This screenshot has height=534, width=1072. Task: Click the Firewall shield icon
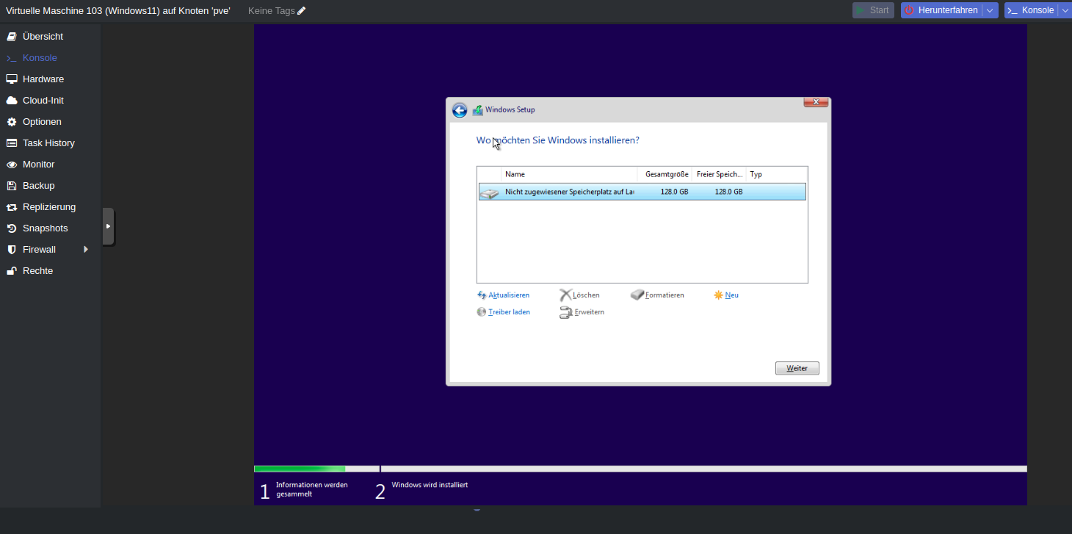(x=12, y=249)
